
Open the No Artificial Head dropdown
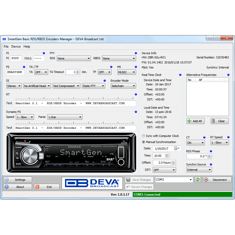37,86
